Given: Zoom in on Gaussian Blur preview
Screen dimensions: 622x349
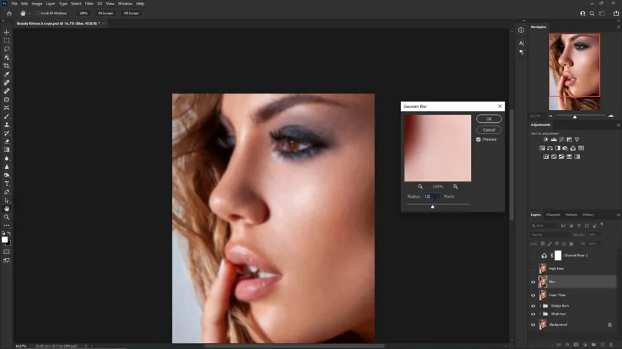Looking at the screenshot, I should pyautogui.click(x=455, y=186).
